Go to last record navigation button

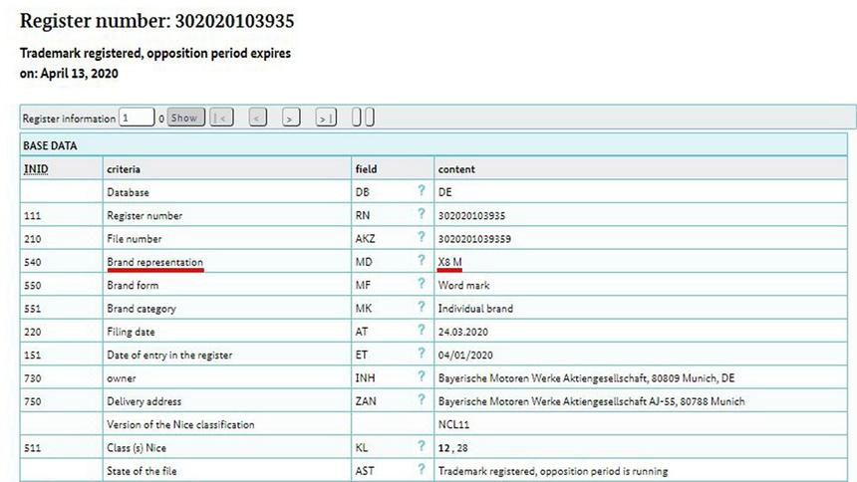click(326, 118)
